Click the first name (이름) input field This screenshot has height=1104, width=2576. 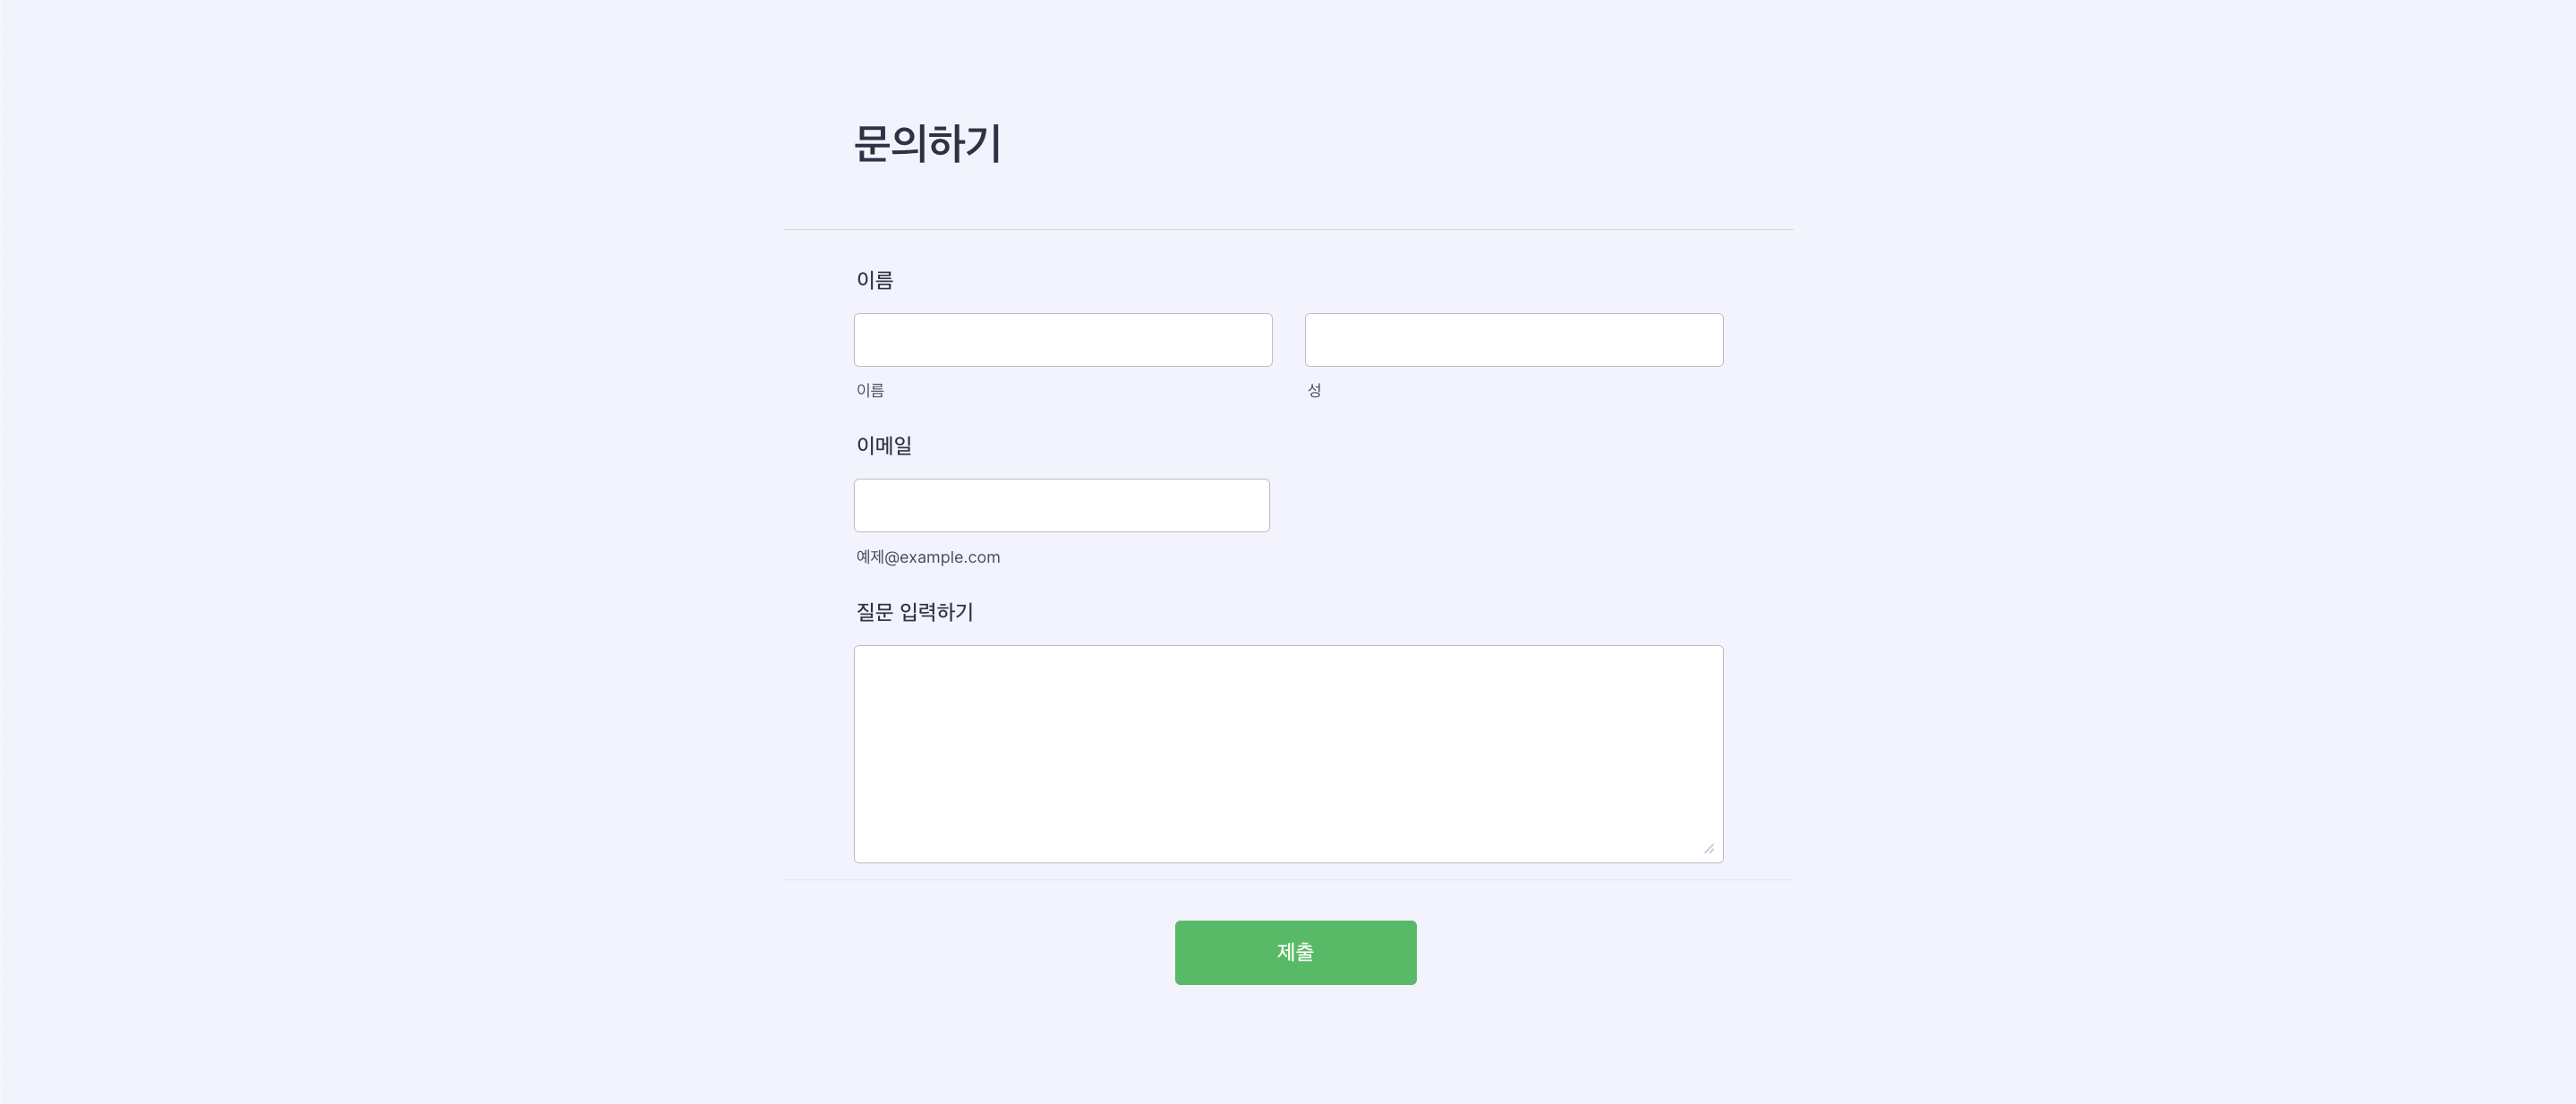(x=1062, y=340)
